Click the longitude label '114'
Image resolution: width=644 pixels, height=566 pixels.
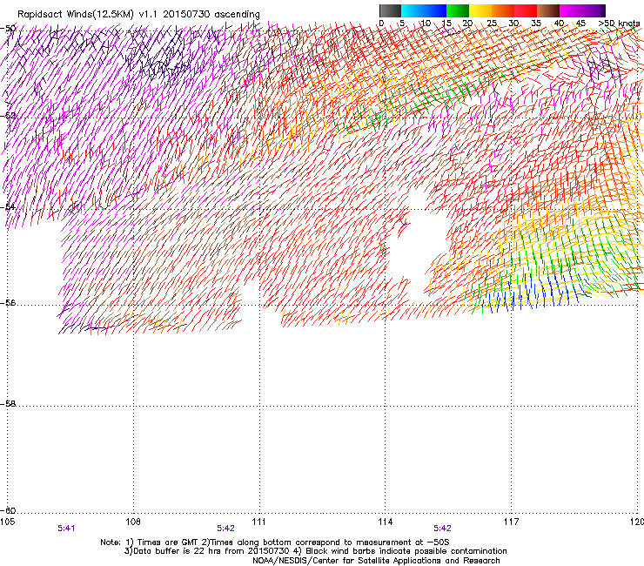point(386,522)
